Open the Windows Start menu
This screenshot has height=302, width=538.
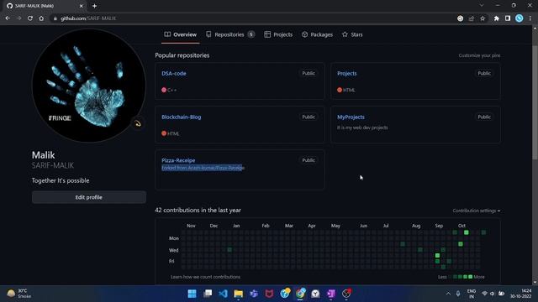(193, 294)
